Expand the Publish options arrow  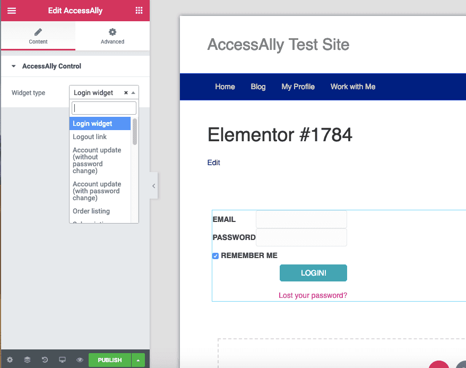[137, 360]
